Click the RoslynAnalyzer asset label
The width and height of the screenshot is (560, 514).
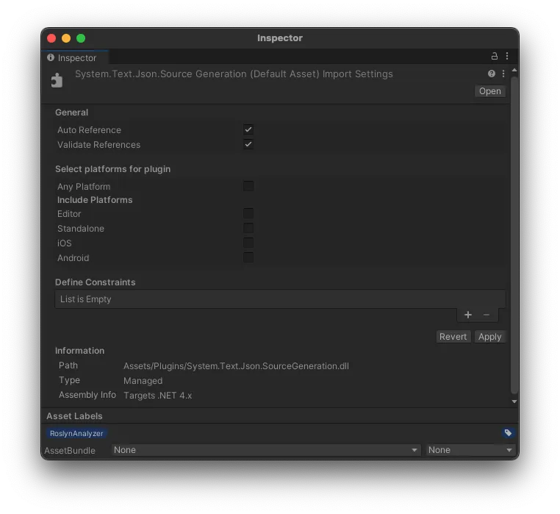[x=76, y=434]
